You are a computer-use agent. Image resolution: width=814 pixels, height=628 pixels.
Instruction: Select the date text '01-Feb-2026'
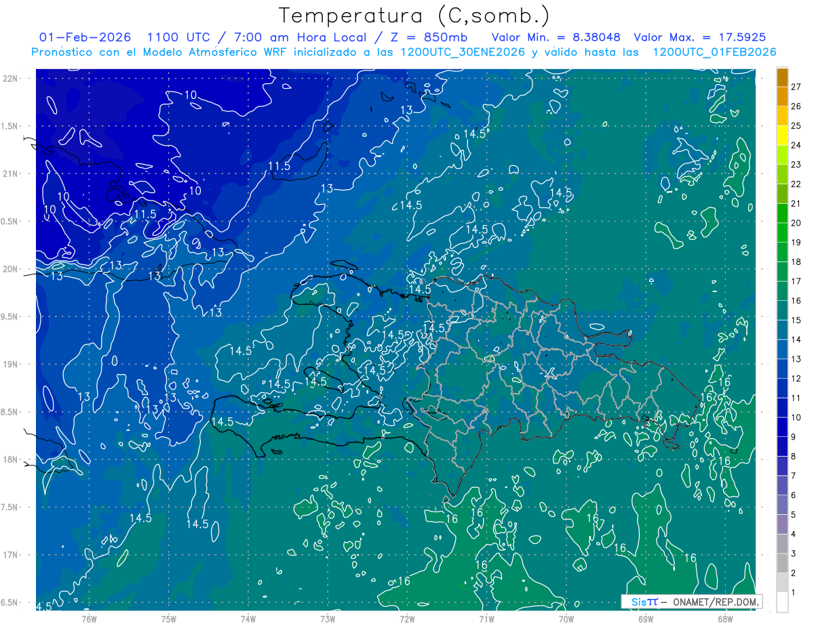tap(85, 37)
